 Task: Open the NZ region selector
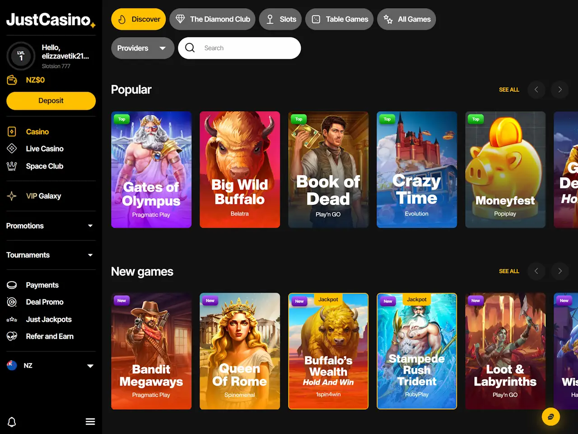pyautogui.click(x=51, y=366)
